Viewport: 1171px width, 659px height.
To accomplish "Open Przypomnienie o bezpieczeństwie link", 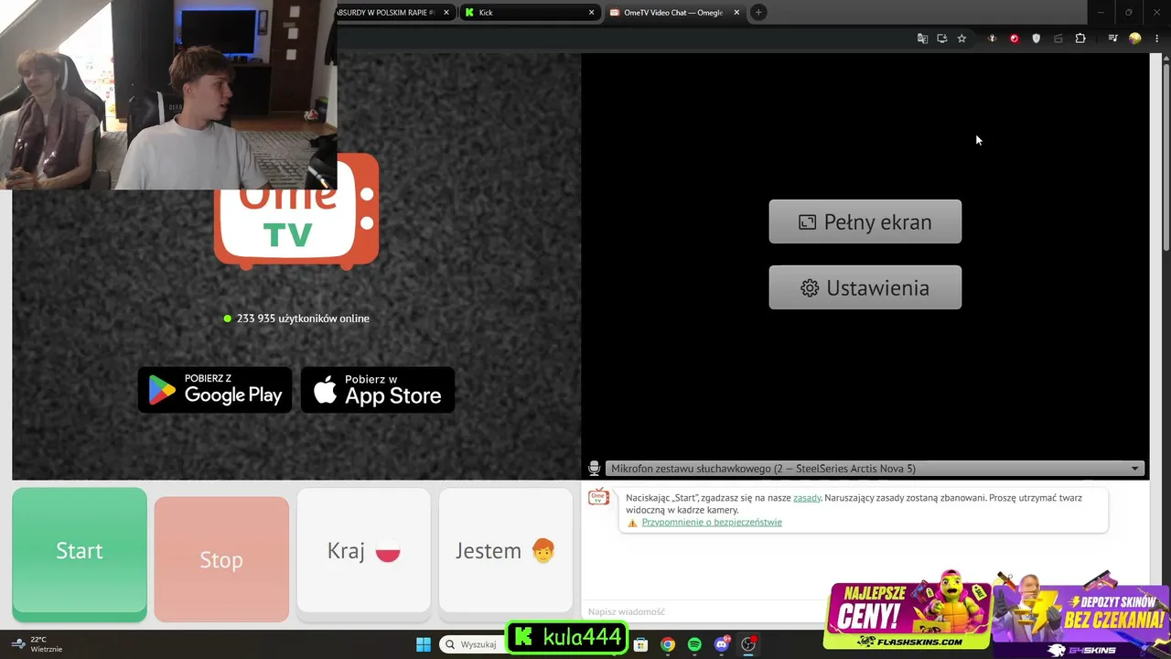I will pos(712,523).
